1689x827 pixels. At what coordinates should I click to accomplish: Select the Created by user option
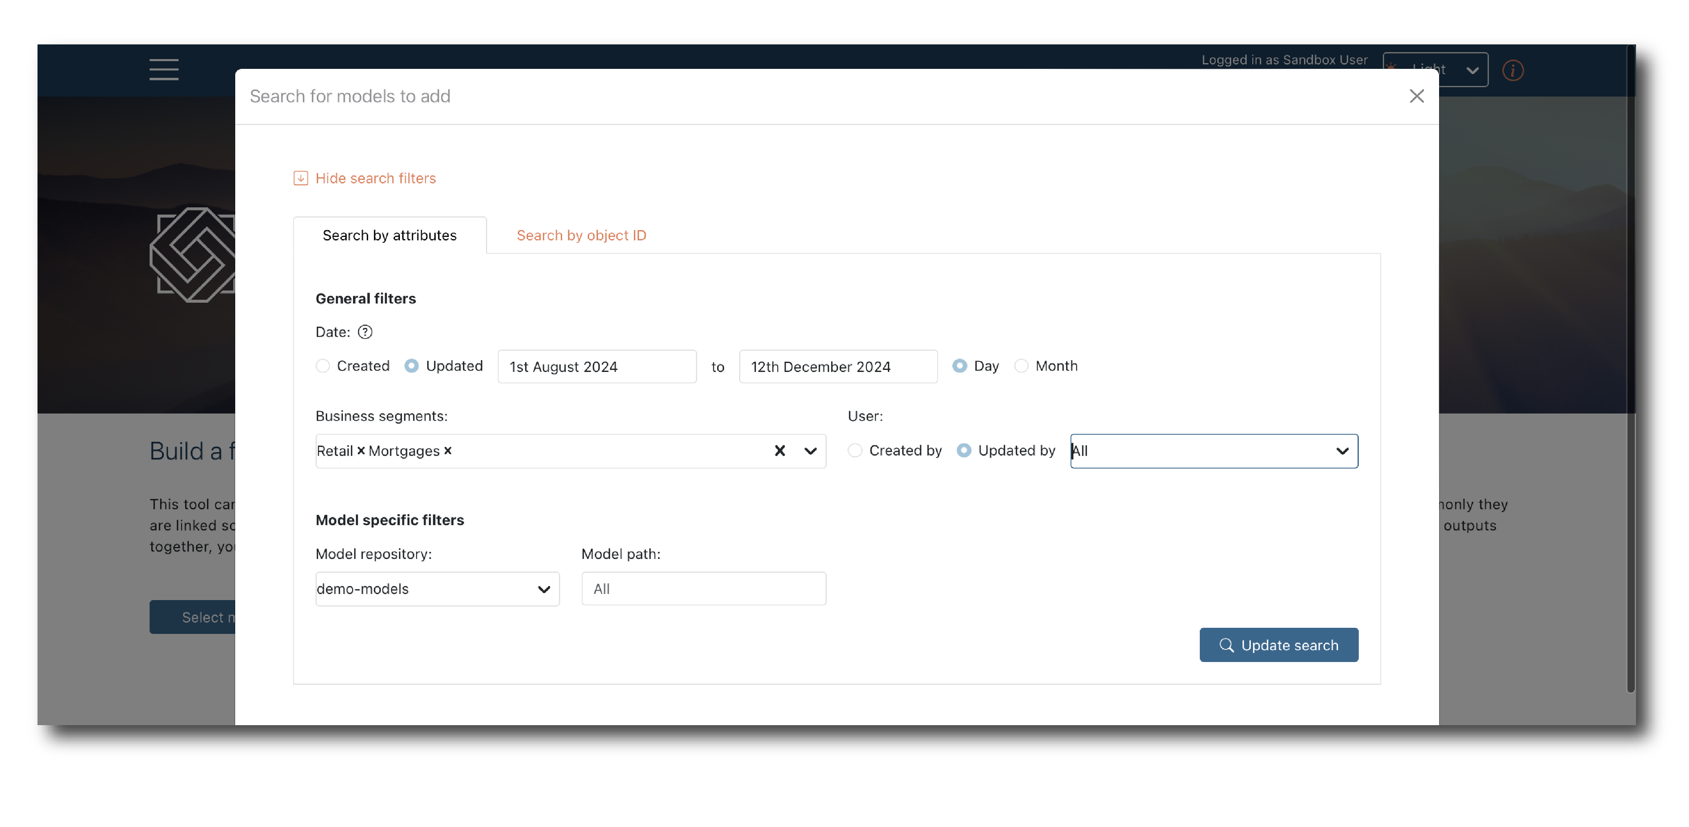pos(854,450)
